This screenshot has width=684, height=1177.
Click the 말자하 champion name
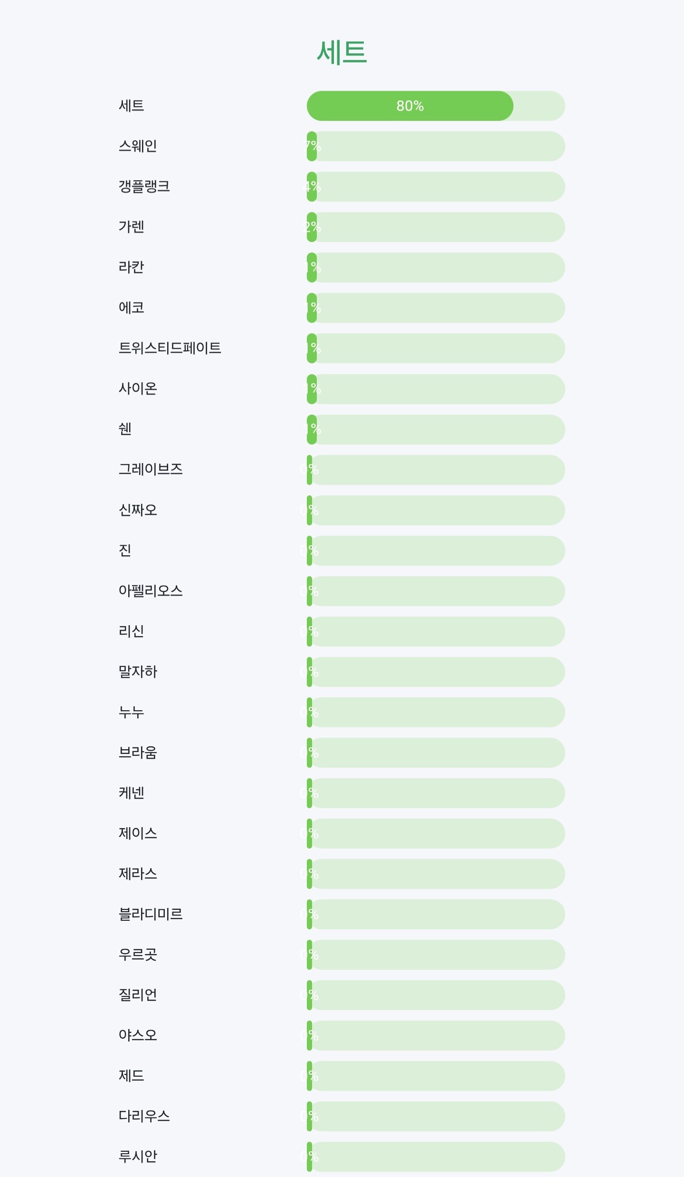[x=138, y=672]
